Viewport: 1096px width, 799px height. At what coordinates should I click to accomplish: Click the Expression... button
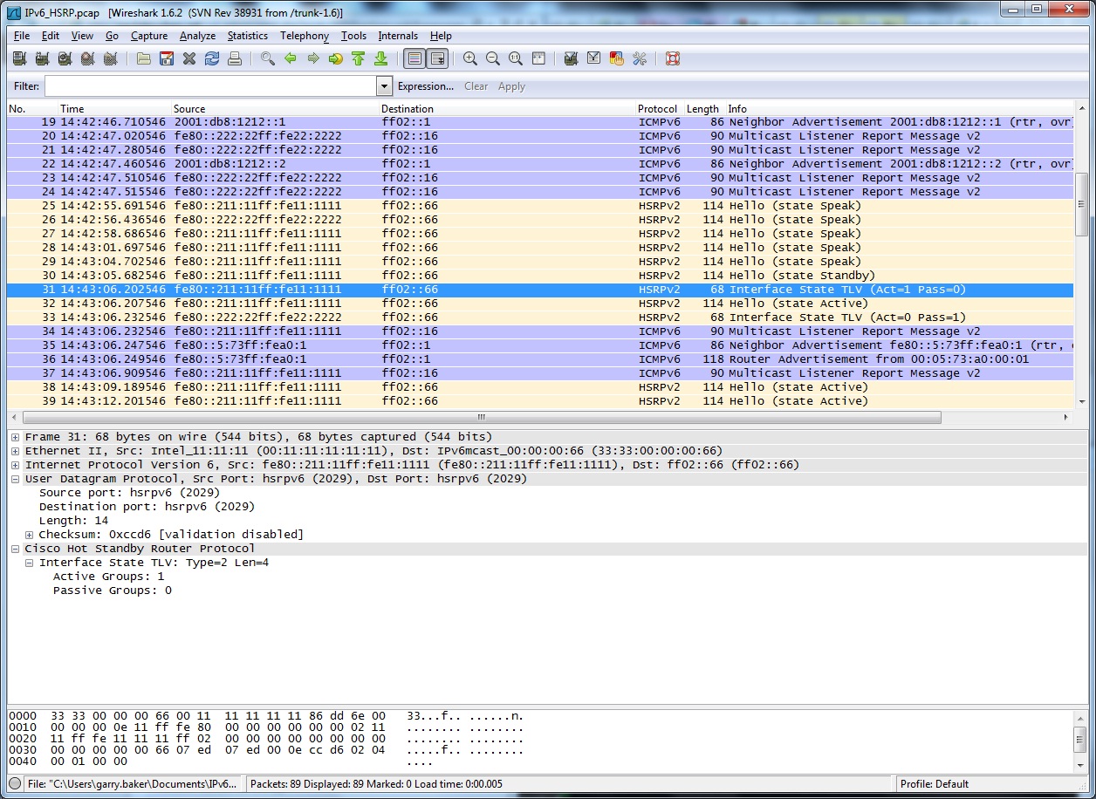(426, 86)
